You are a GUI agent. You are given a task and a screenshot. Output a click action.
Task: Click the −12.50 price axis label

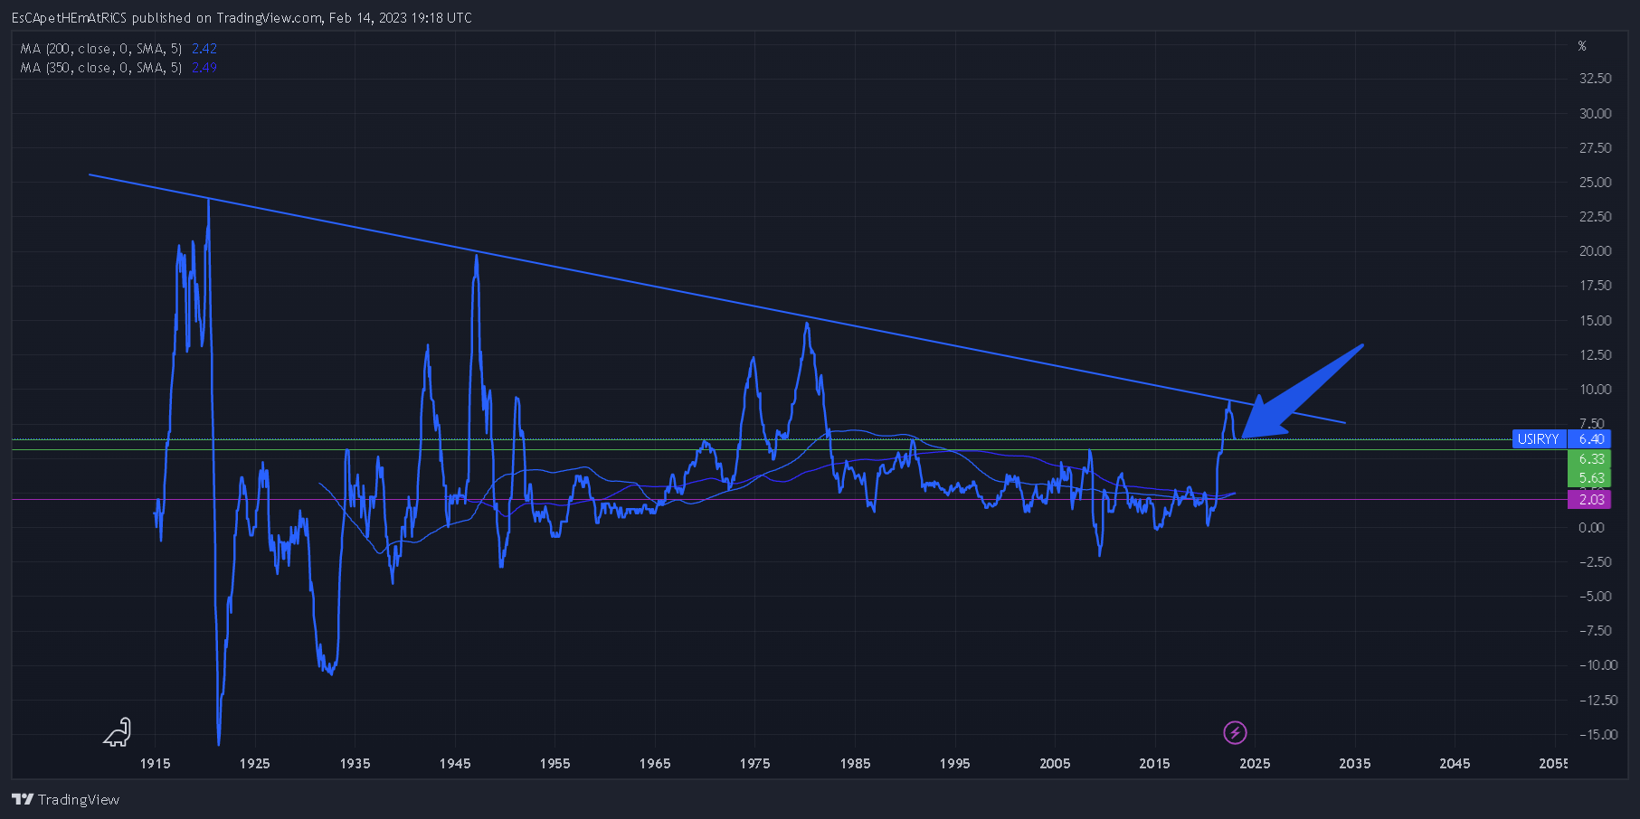point(1597,700)
